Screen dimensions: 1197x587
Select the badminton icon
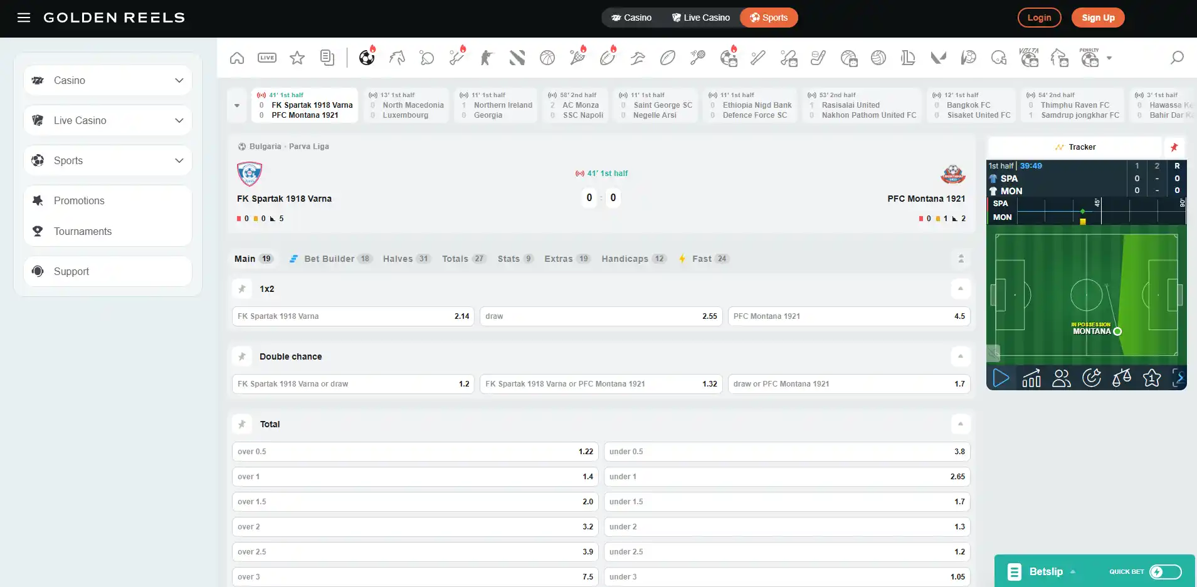(698, 58)
